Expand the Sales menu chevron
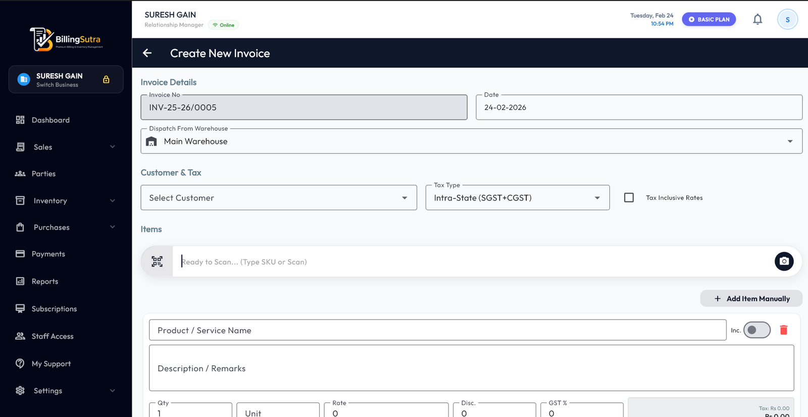 click(112, 147)
